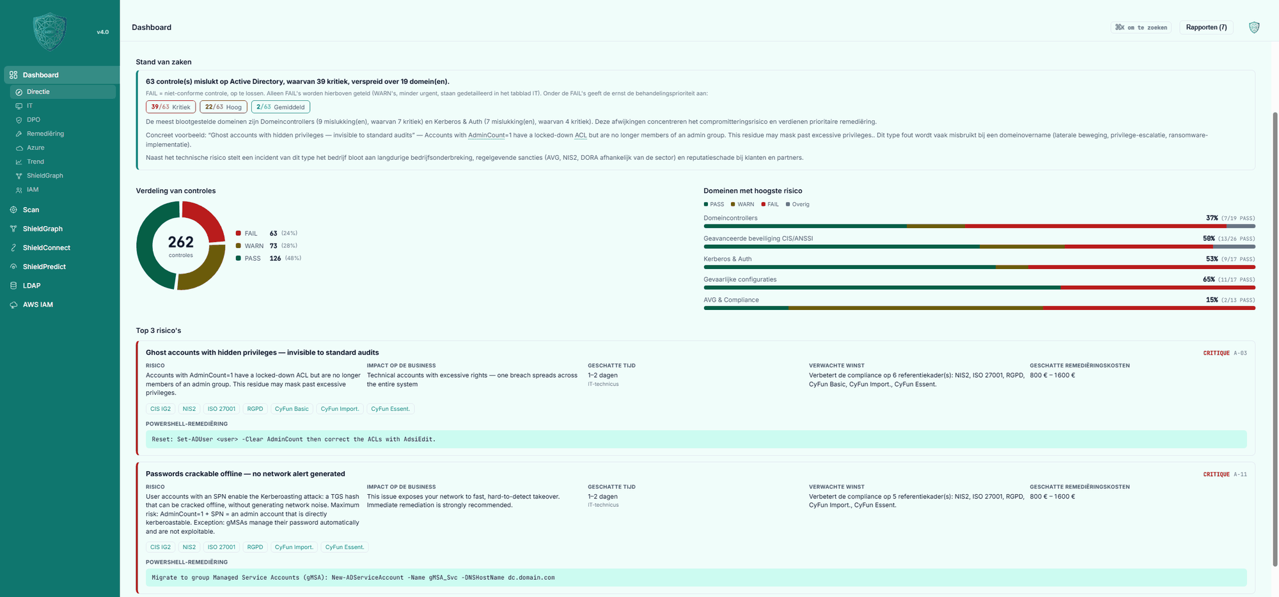Click the search field "om te zoeken"
This screenshot has height=597, width=1279.
1141,27
